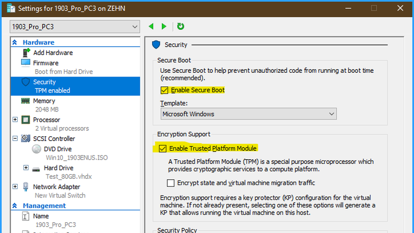Click the green forward navigation arrow
The width and height of the screenshot is (414, 233).
pyautogui.click(x=164, y=27)
